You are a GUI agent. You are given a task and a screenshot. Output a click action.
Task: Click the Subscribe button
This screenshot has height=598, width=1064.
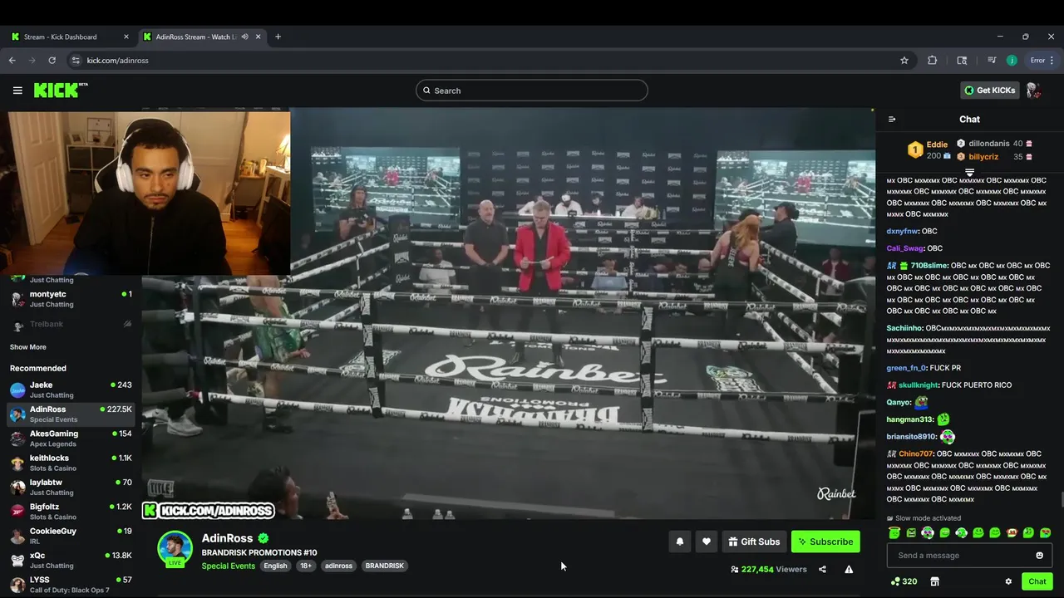pos(825,542)
